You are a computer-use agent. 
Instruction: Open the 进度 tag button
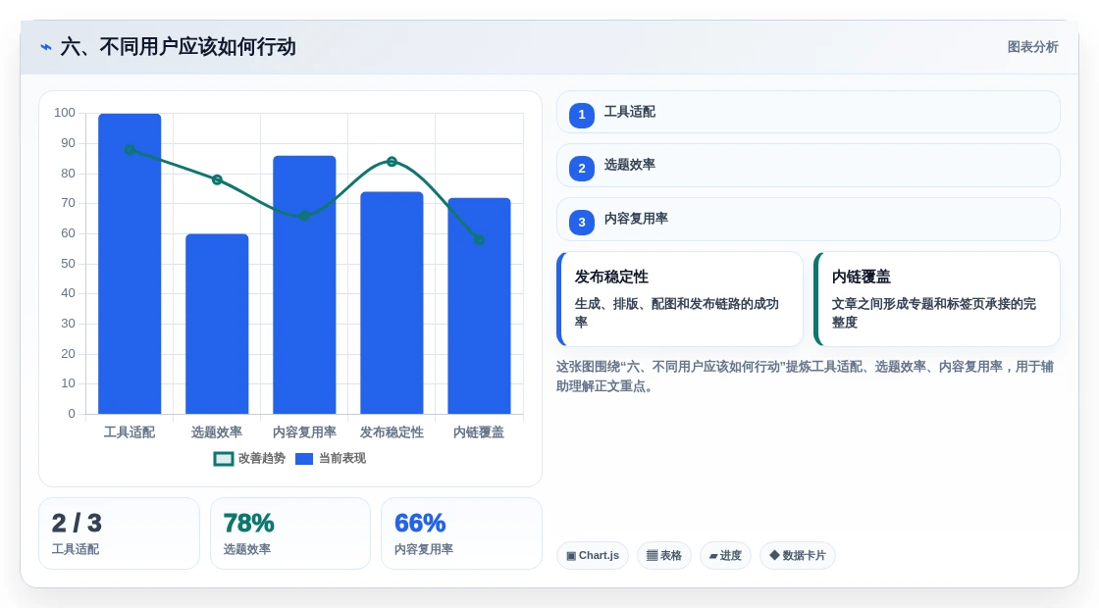click(725, 555)
